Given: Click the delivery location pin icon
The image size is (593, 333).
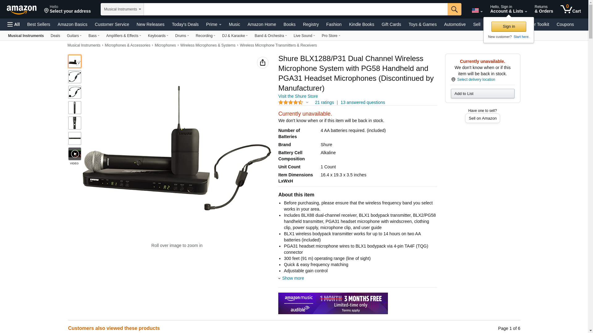Looking at the screenshot, I should point(453,80).
